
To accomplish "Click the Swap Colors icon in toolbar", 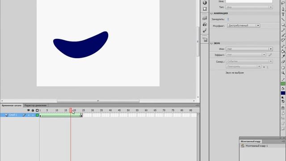I will click(x=283, y=102).
